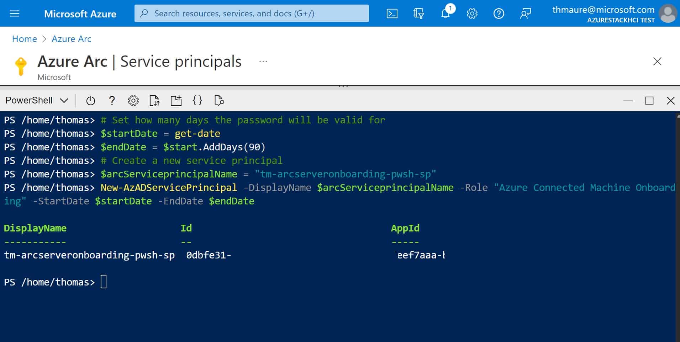Open Azure Arc breadcrumb link
The height and width of the screenshot is (342, 680).
71,39
